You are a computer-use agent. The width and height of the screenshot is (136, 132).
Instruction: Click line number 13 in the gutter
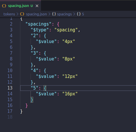tap(10, 88)
